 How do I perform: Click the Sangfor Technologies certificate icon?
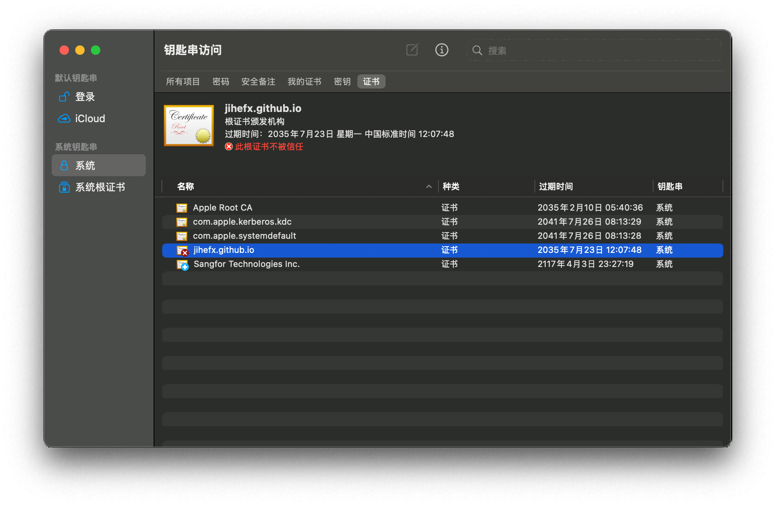coord(182,265)
